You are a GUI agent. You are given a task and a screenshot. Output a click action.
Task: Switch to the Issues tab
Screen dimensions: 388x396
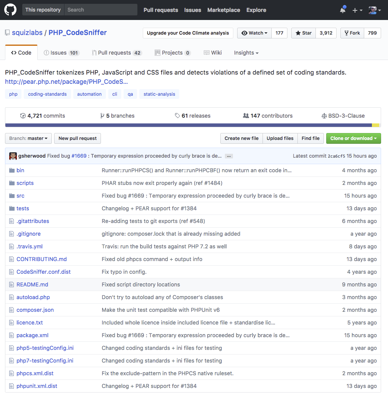pos(61,53)
